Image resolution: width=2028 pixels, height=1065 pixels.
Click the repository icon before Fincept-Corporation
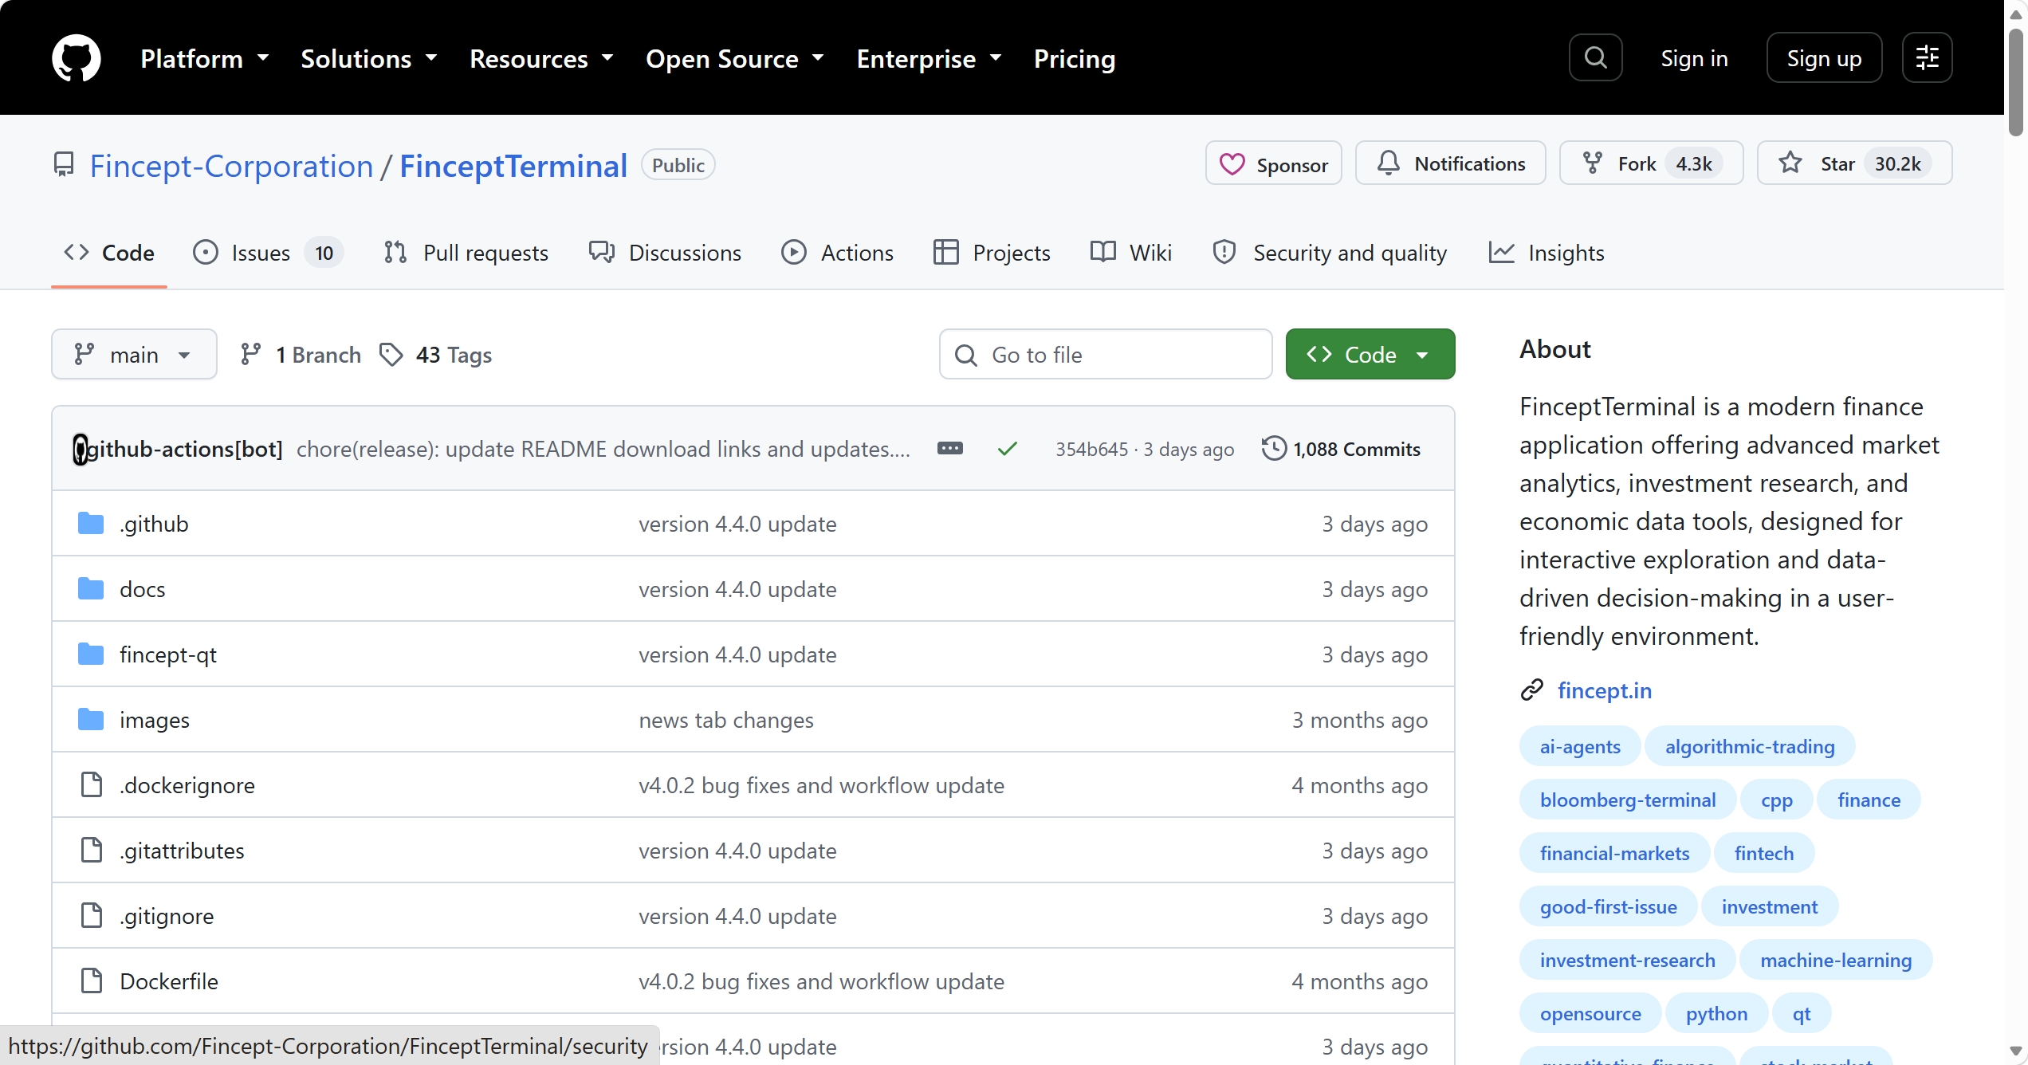[x=64, y=165]
